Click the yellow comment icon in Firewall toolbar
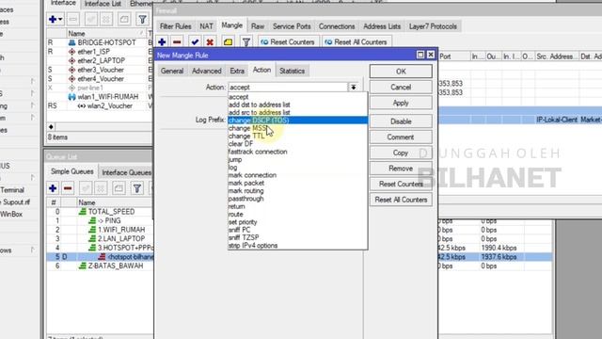Screen dimensions: 602x339 (228, 41)
